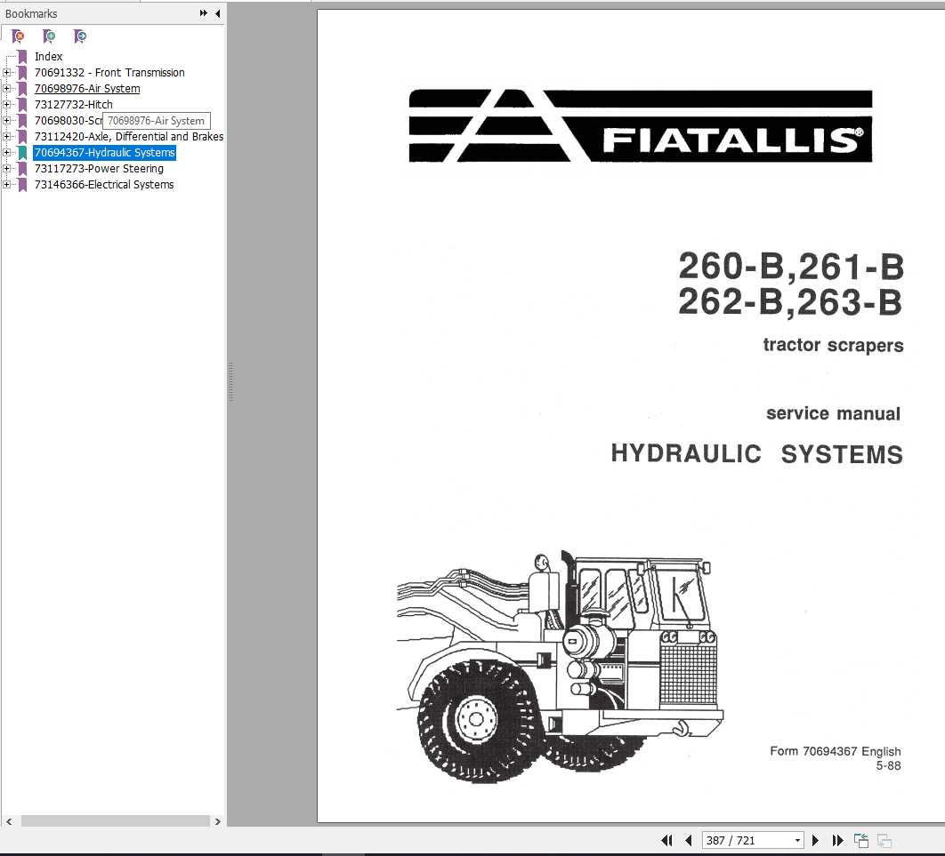Viewport: 945px width, 856px height.
Task: Expand the 73127732-Hitch bookmark node
Action: (x=6, y=104)
